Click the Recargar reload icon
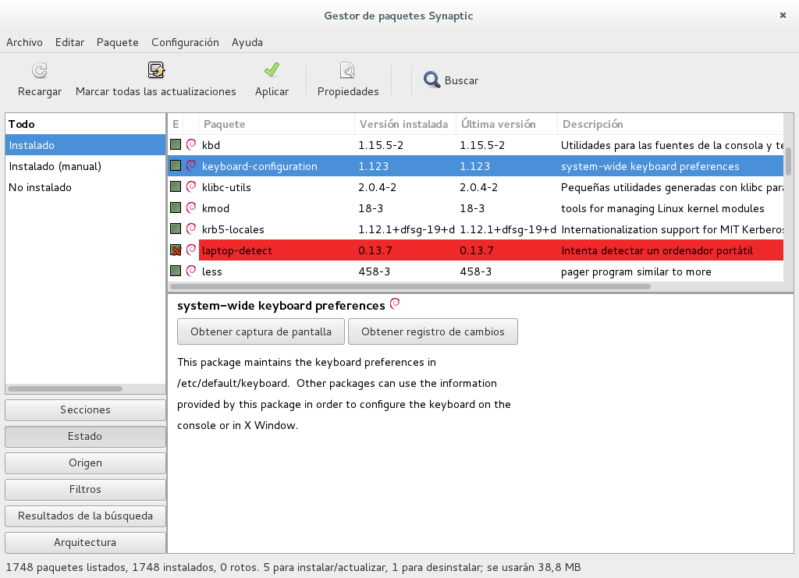This screenshot has height=578, width=799. [39, 70]
